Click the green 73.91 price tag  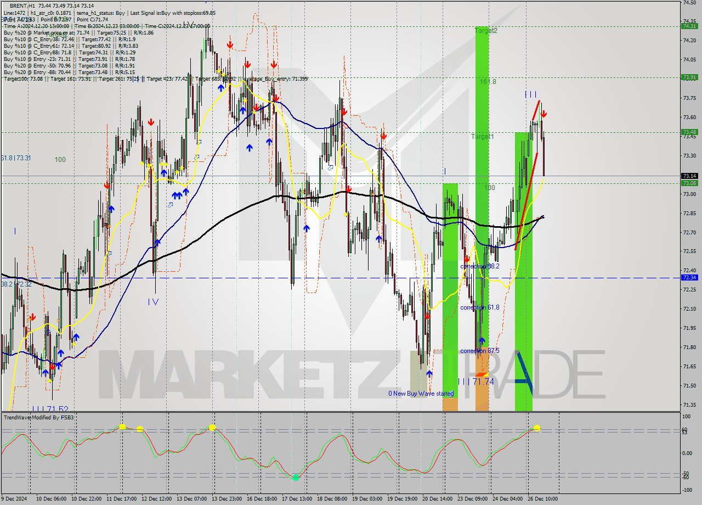click(x=689, y=77)
